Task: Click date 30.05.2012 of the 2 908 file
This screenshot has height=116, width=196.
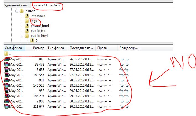Action: [x=82, y=101]
